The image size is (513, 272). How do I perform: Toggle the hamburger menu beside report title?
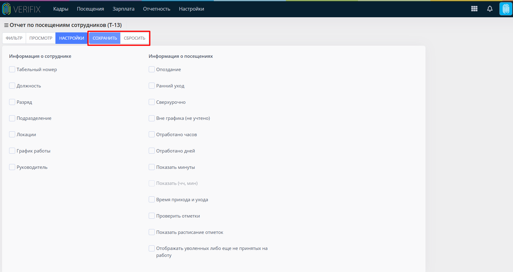[x=6, y=25]
